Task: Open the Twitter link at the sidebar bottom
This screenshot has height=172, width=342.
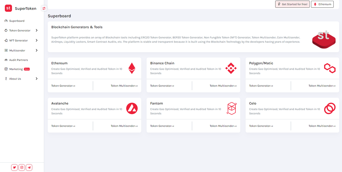Action: coord(14,167)
